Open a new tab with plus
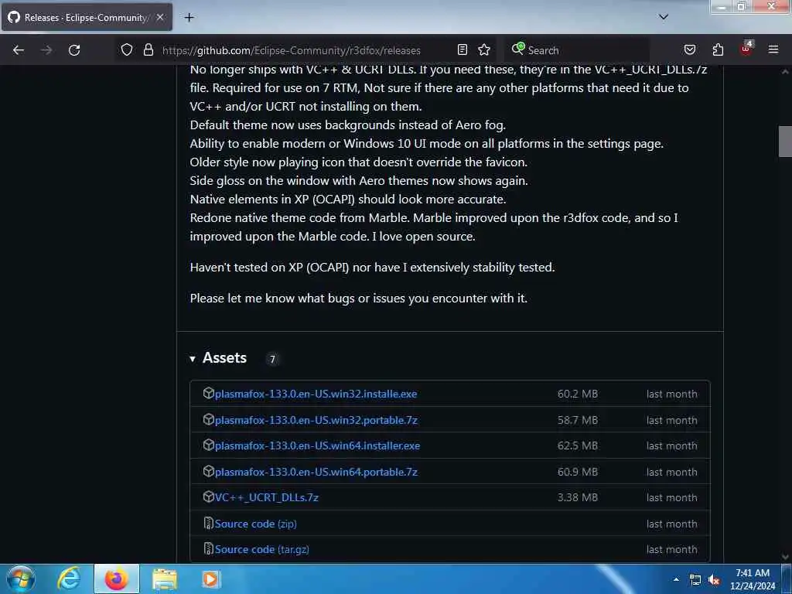This screenshot has width=792, height=594. point(189,18)
